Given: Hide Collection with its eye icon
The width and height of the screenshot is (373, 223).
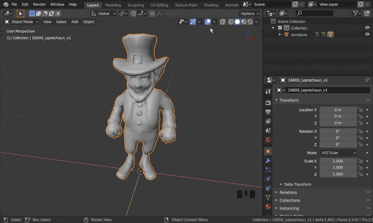Looking at the screenshot, I should pos(367,28).
